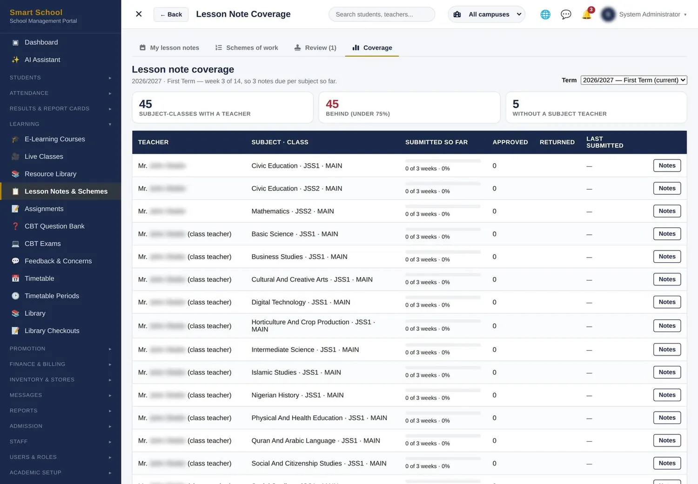Open Timetable Periods clock icon

click(x=15, y=296)
